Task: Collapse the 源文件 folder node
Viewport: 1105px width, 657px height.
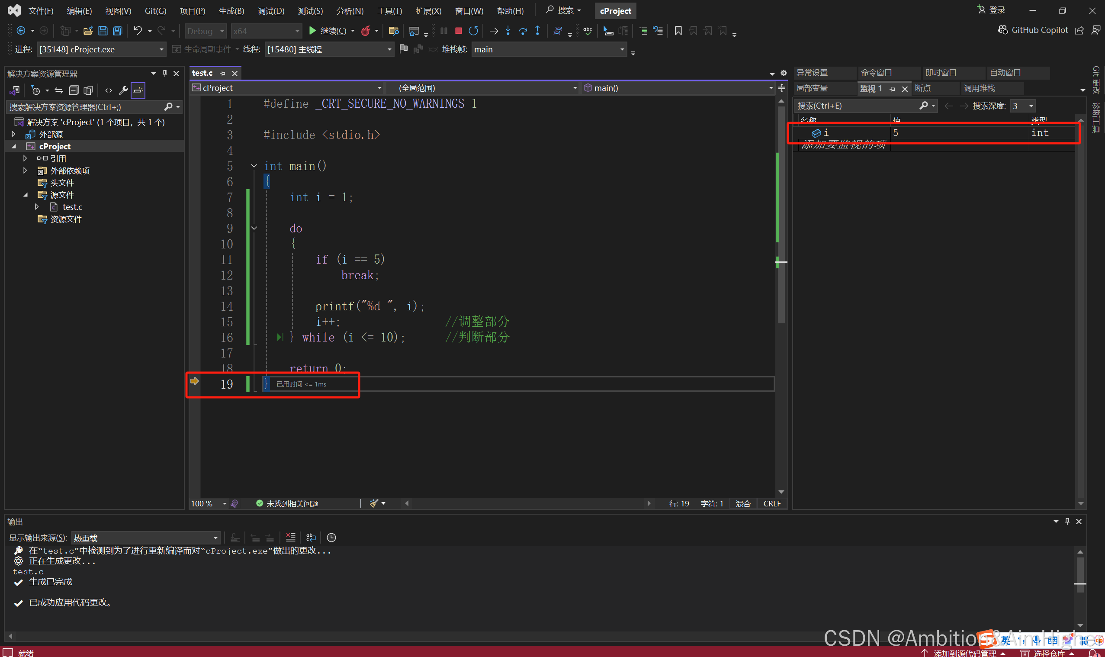Action: 25,195
